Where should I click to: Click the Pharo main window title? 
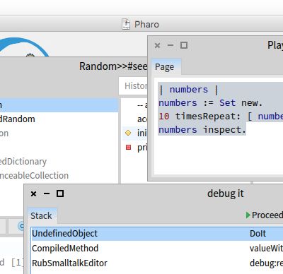(146, 24)
